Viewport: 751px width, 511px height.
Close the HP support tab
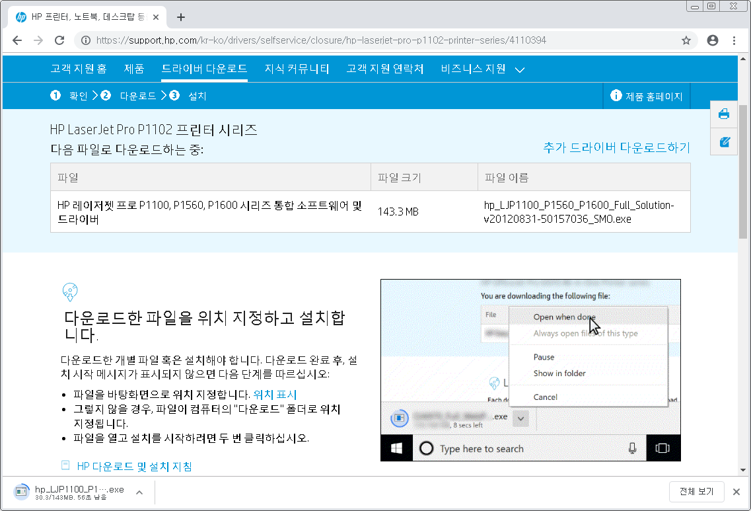156,17
